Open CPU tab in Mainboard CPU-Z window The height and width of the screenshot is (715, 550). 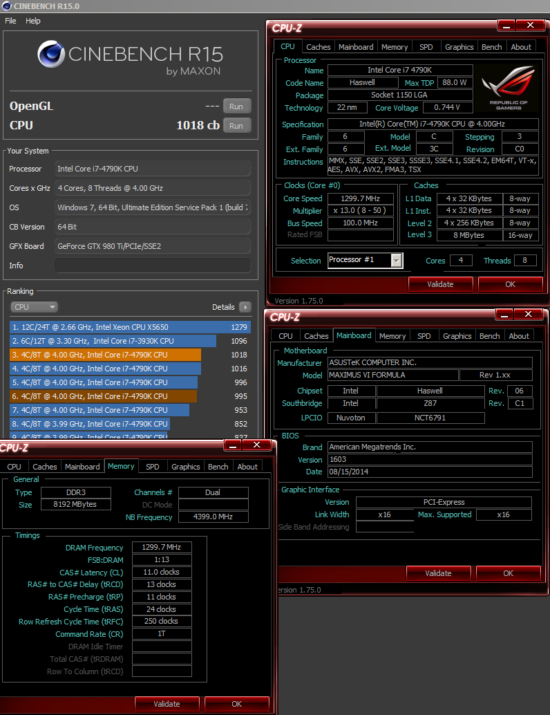[x=285, y=336]
